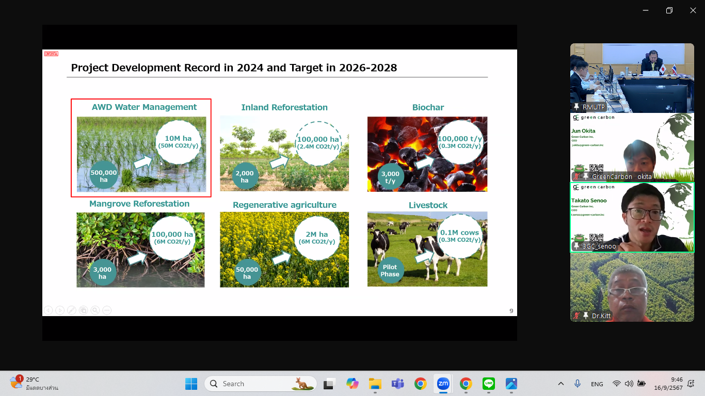Open the see all slides grid icon
705x396 pixels.
point(84,310)
